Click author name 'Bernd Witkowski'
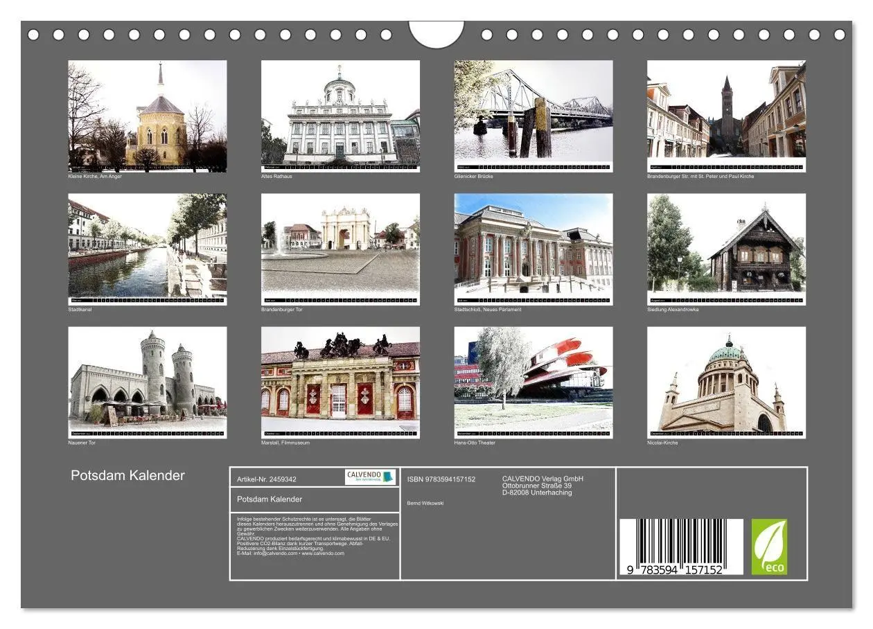The width and height of the screenshot is (873, 629). point(425,504)
